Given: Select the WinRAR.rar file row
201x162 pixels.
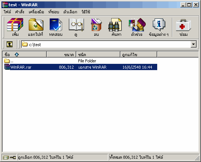Looking at the screenshot, I should (80, 67).
